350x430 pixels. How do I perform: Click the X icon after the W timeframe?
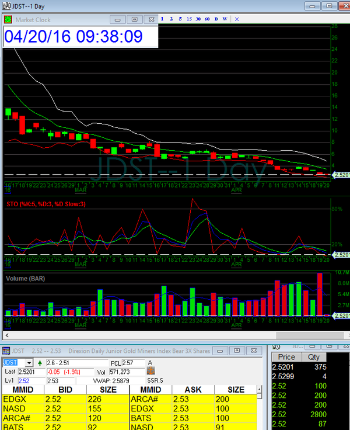tap(236, 19)
